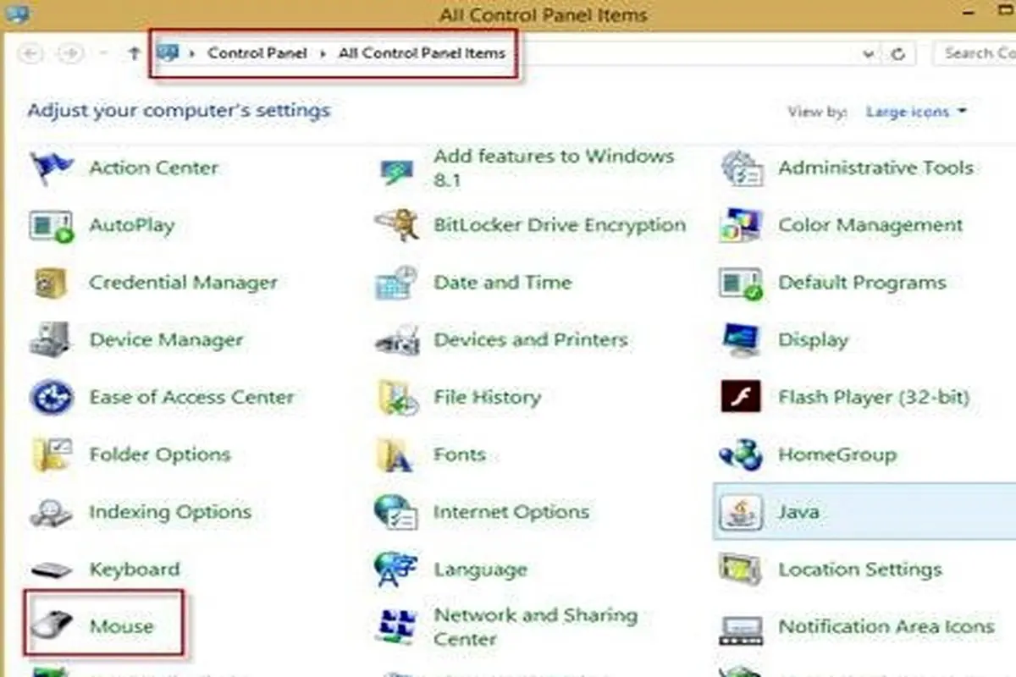
Task: Click the Mouse text label
Action: click(x=122, y=627)
